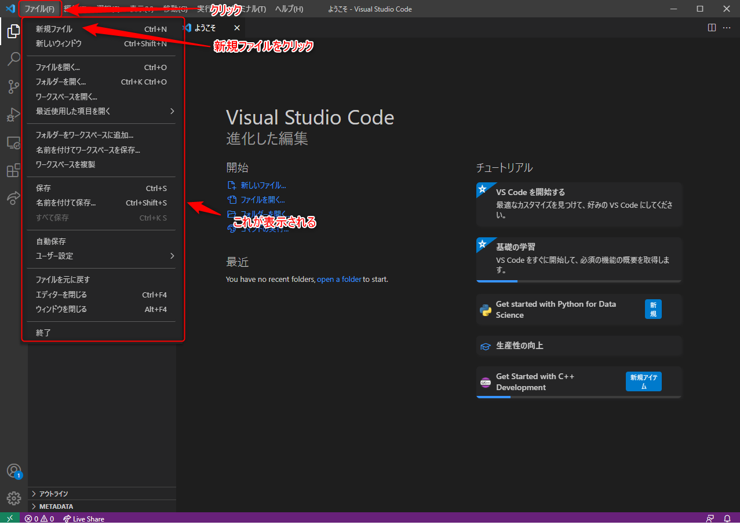The width and height of the screenshot is (740, 525).
Task: Choose エディターを閉じる menu item
Action: point(101,295)
